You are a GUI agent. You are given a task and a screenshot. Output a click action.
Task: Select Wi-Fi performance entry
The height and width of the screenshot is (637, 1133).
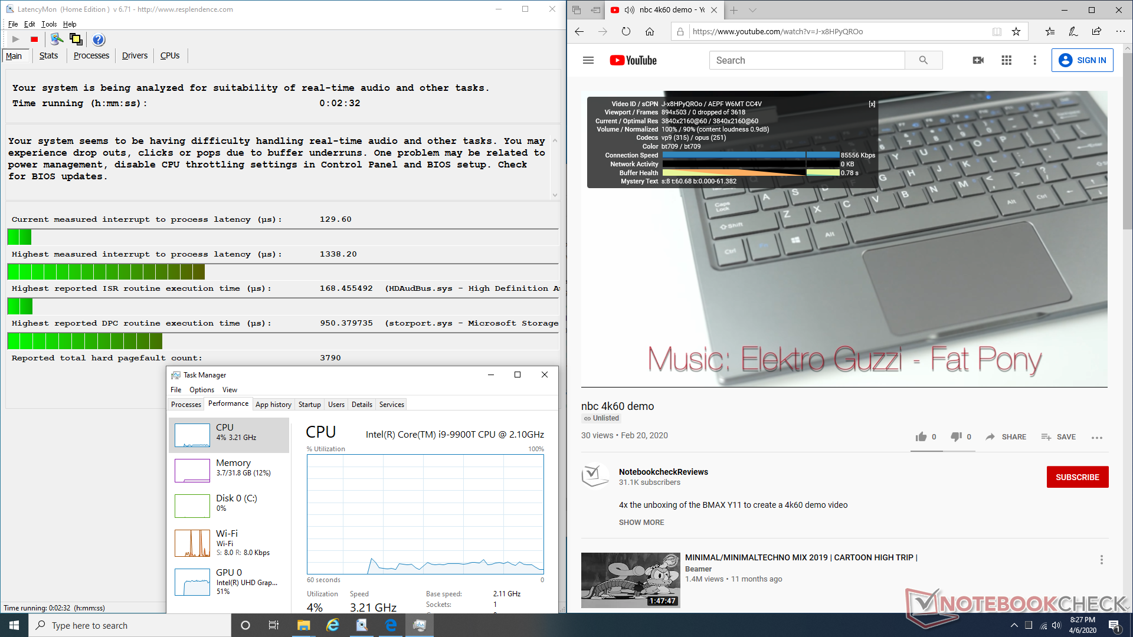(x=229, y=543)
